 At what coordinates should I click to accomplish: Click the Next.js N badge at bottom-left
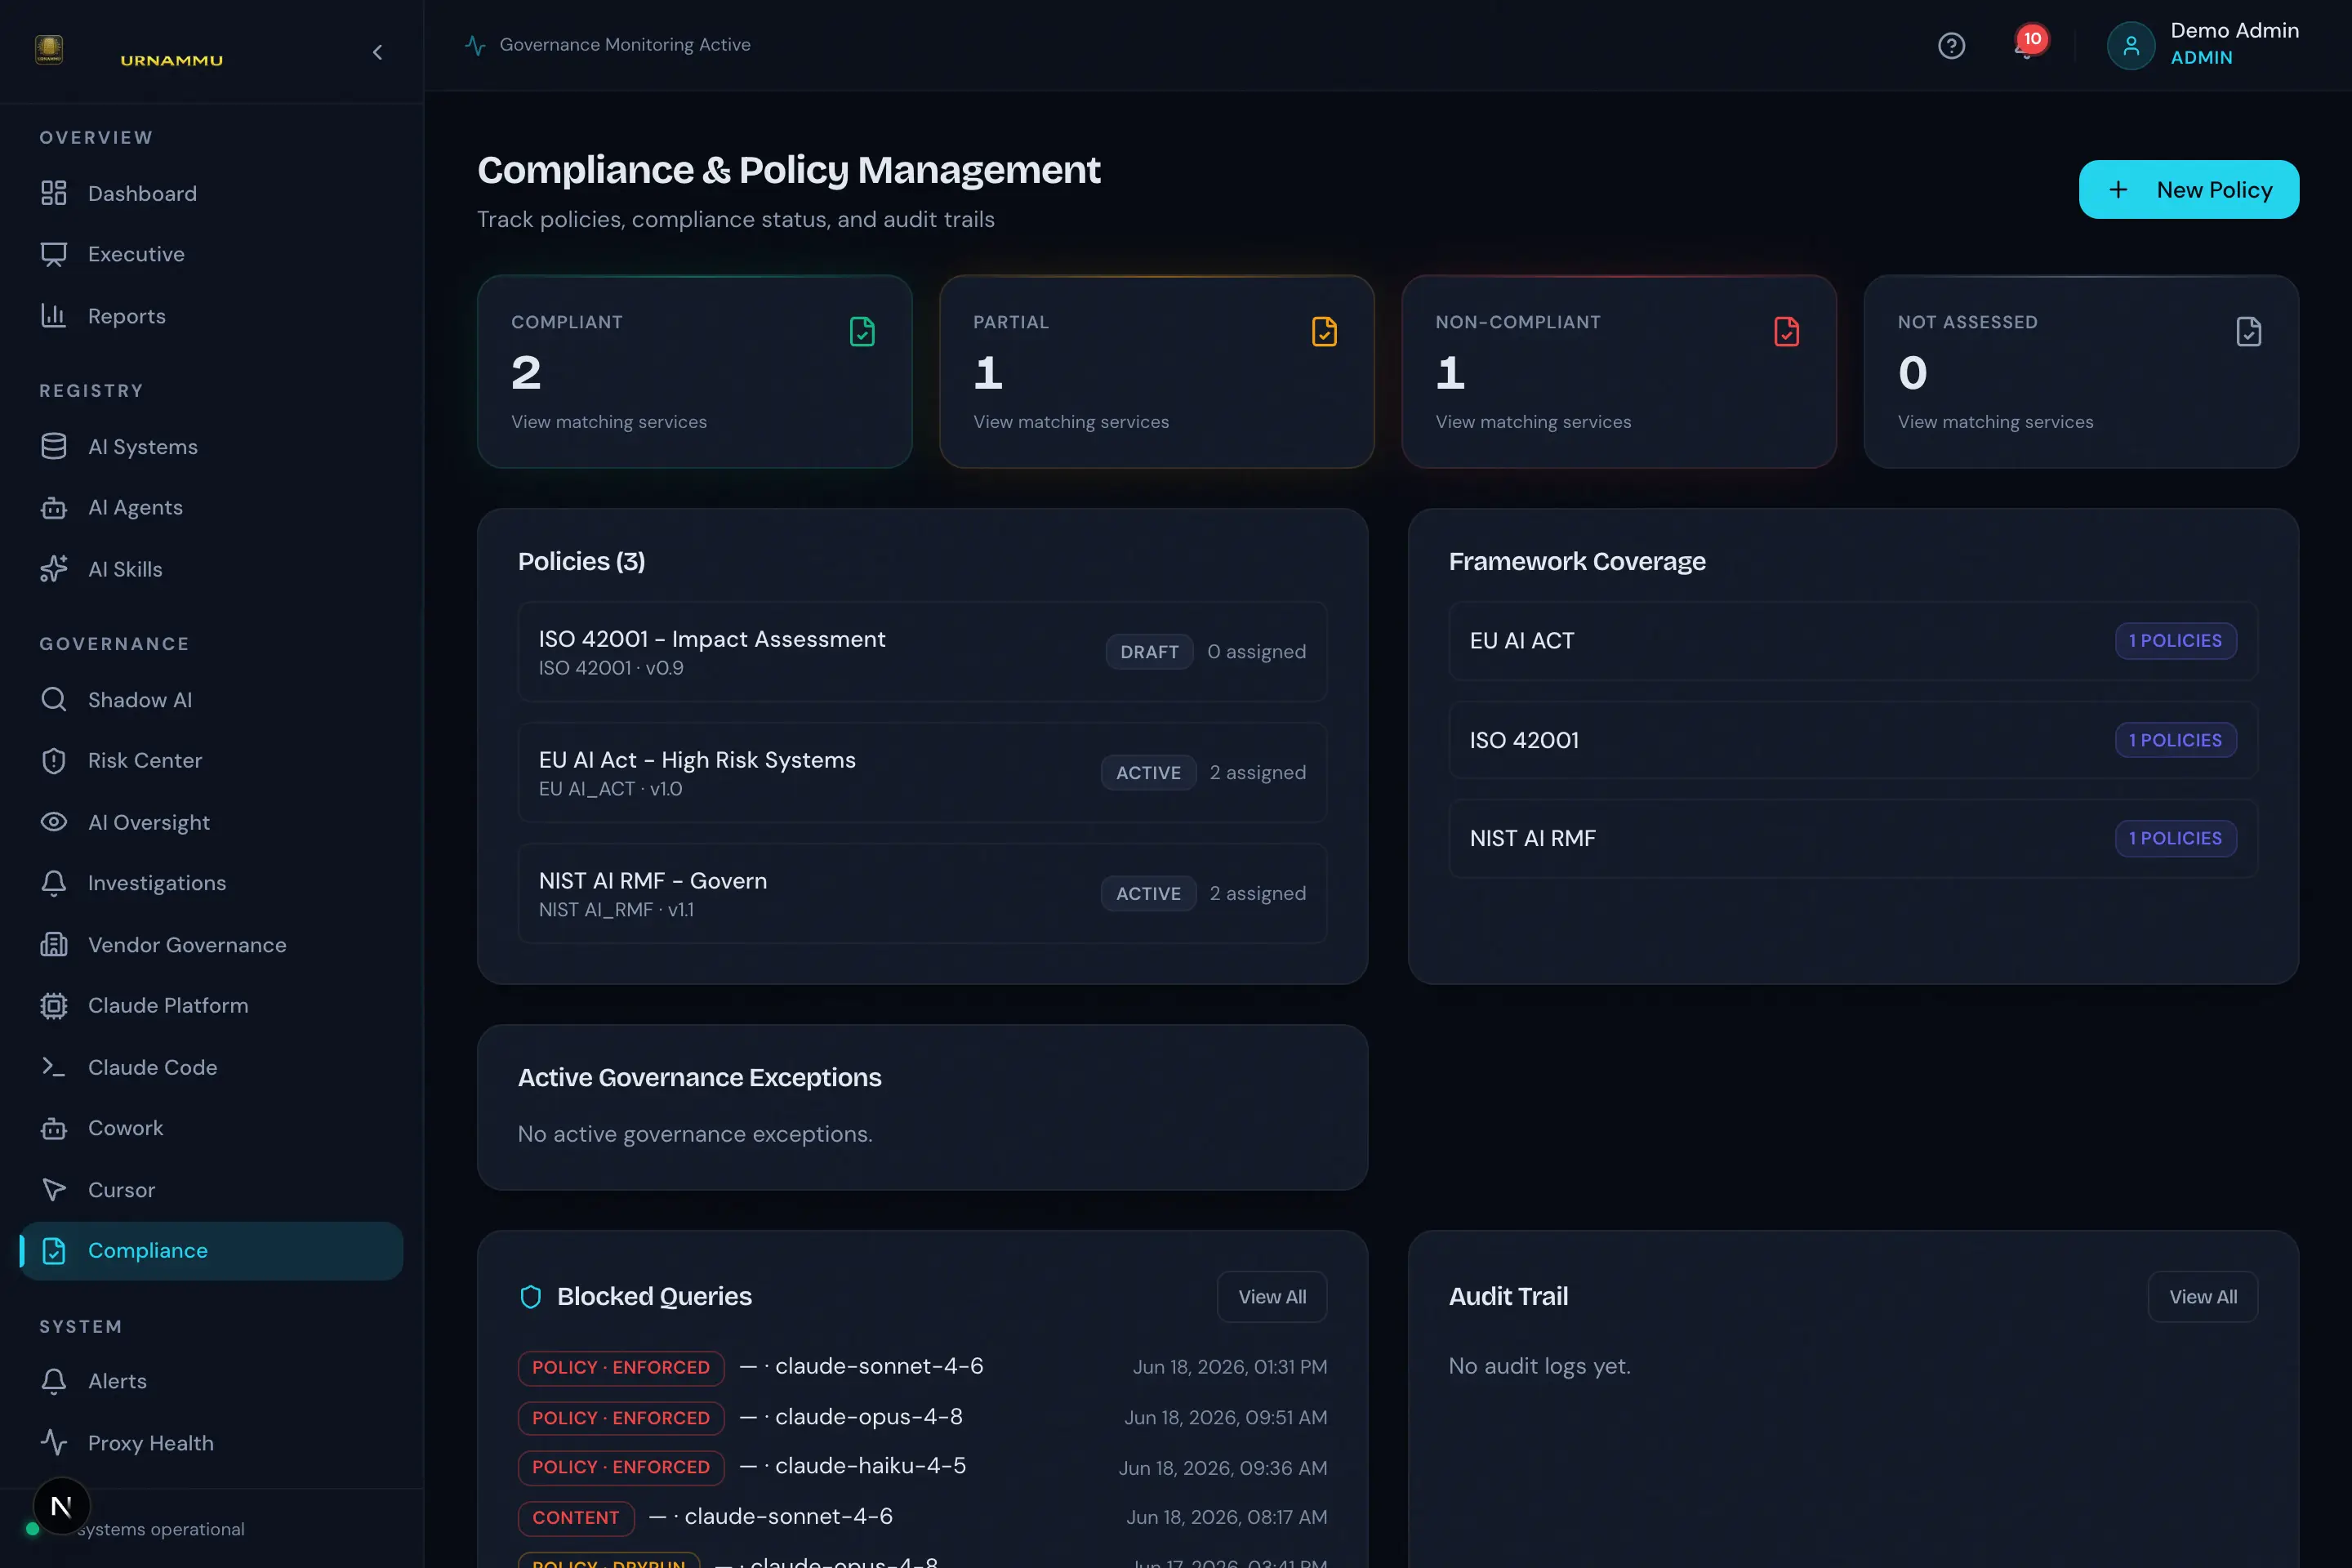pos(61,1506)
